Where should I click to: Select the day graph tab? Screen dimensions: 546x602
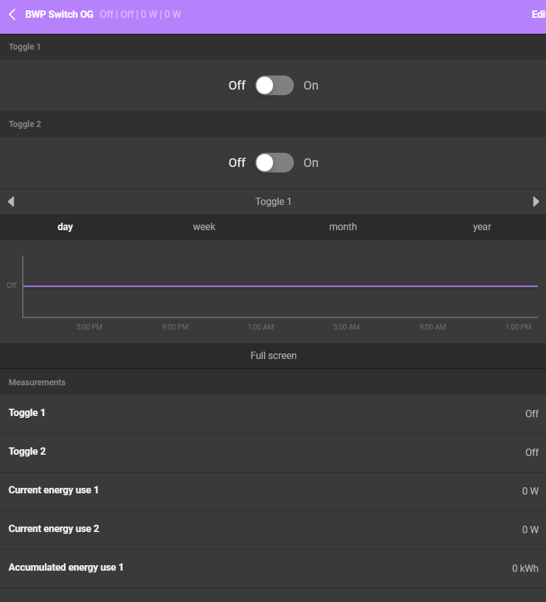pos(65,226)
